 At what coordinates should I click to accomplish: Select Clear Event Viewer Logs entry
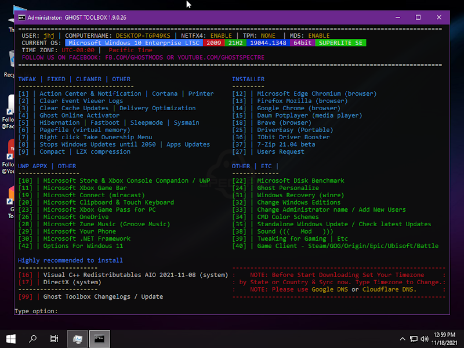click(x=81, y=101)
